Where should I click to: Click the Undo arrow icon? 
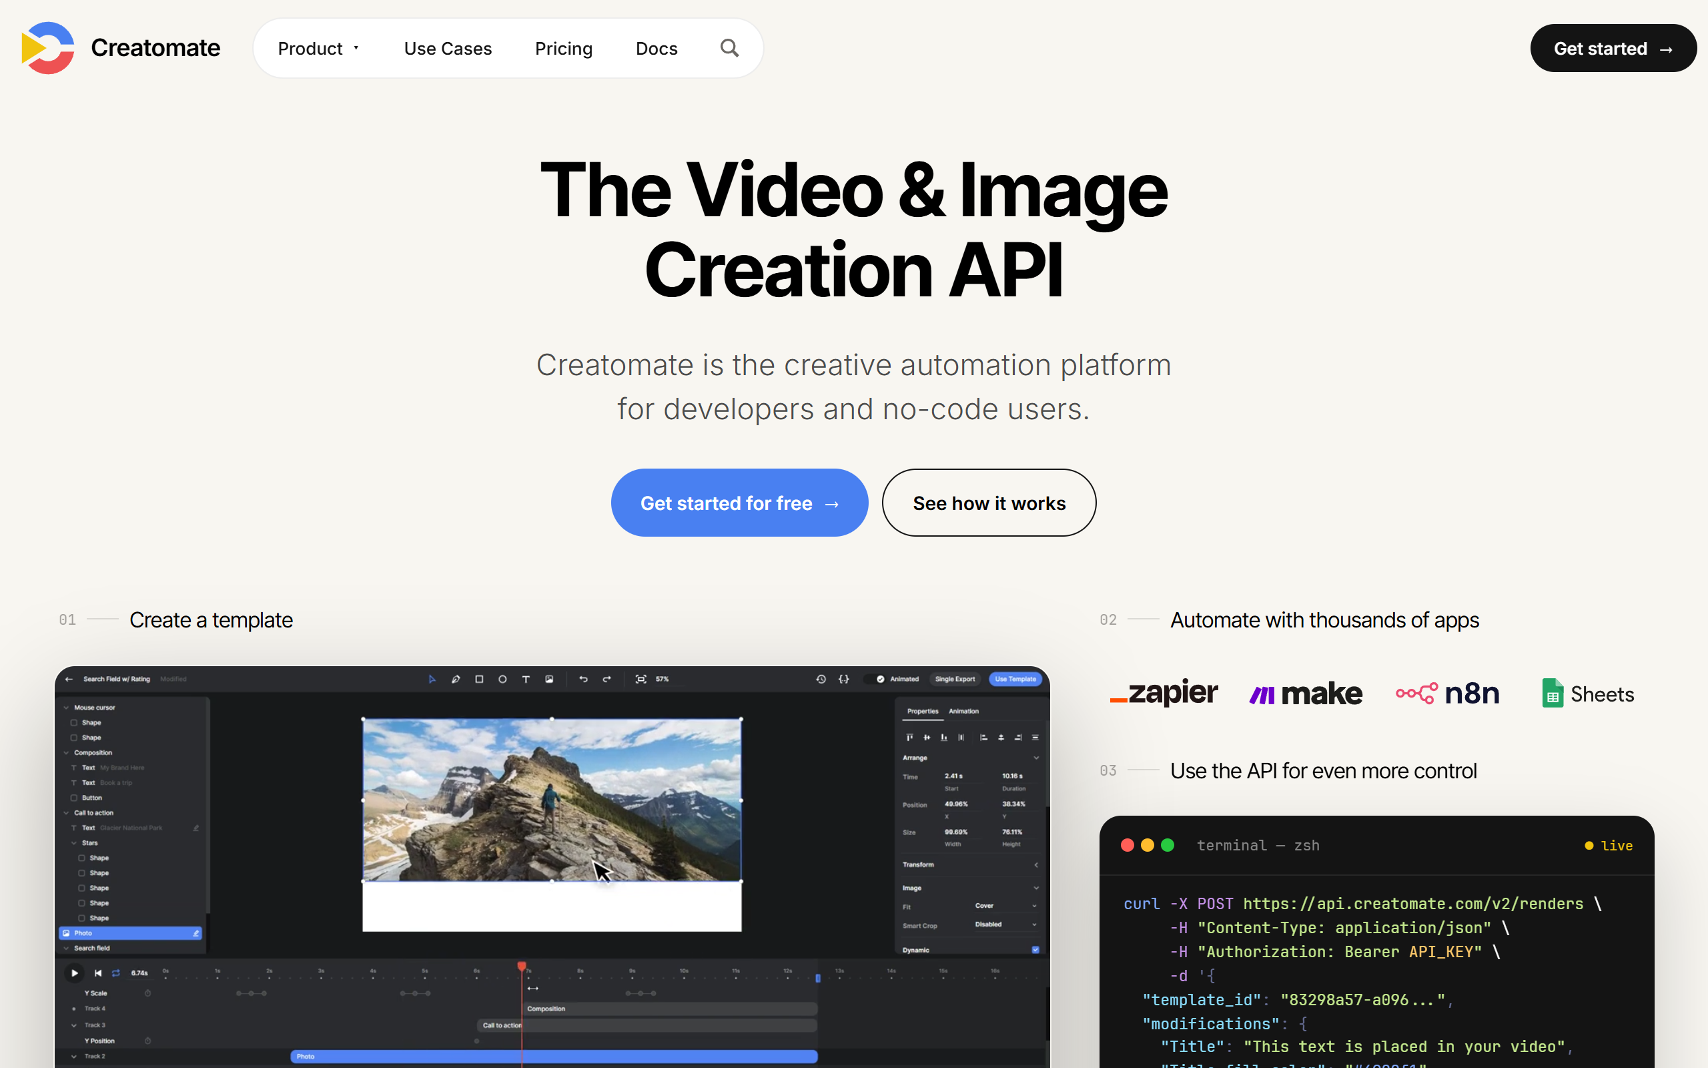point(584,679)
